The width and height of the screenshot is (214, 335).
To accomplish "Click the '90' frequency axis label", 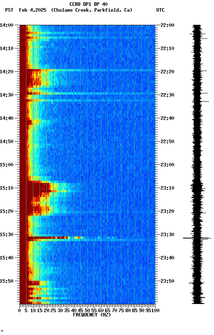I will [x=142, y=311].
